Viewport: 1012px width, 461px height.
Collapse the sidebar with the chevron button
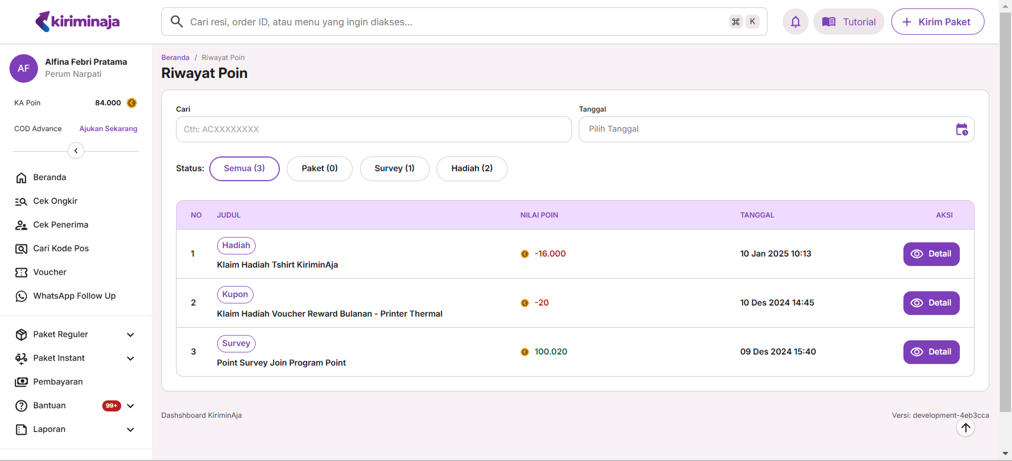(76, 151)
